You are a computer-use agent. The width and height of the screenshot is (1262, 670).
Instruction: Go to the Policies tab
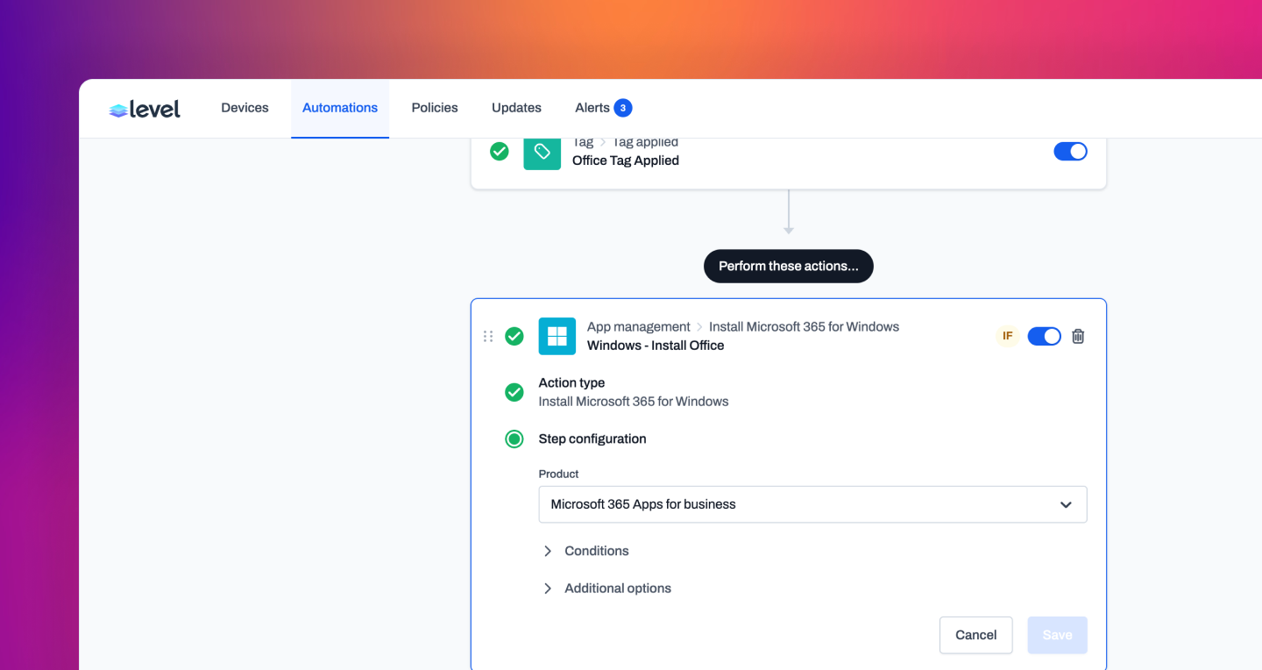(435, 108)
